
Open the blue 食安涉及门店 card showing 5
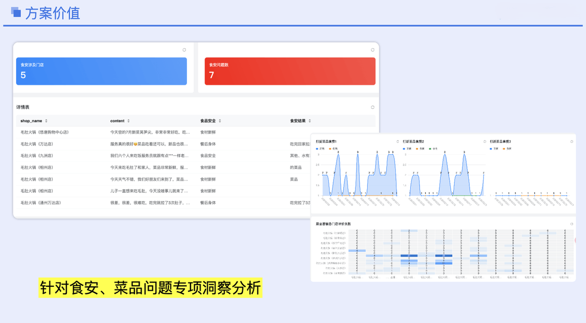pos(102,71)
